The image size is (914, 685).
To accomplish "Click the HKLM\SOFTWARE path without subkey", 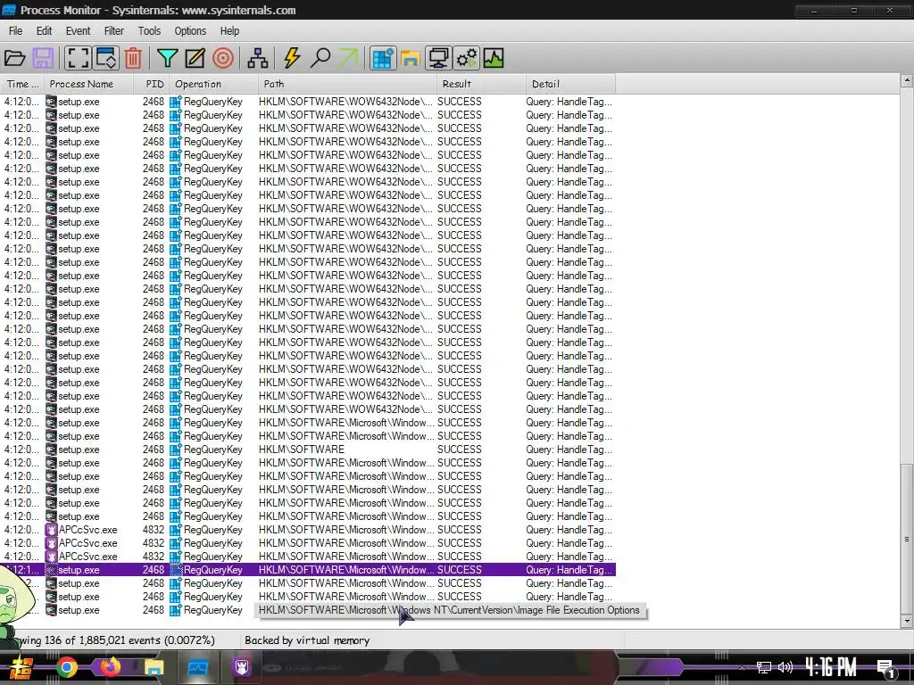I will pyautogui.click(x=302, y=450).
